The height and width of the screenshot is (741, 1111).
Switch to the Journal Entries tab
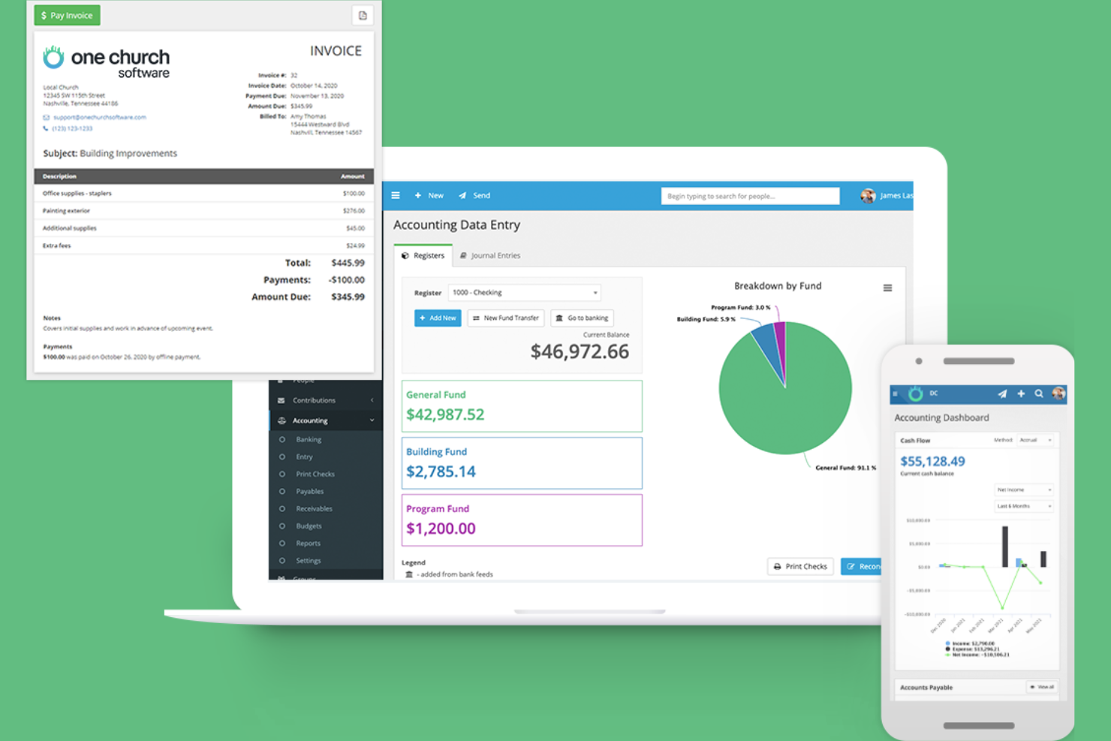pos(489,255)
